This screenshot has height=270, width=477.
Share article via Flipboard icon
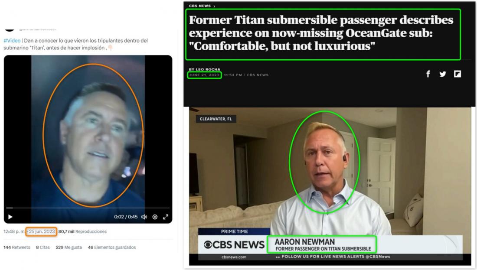(457, 74)
